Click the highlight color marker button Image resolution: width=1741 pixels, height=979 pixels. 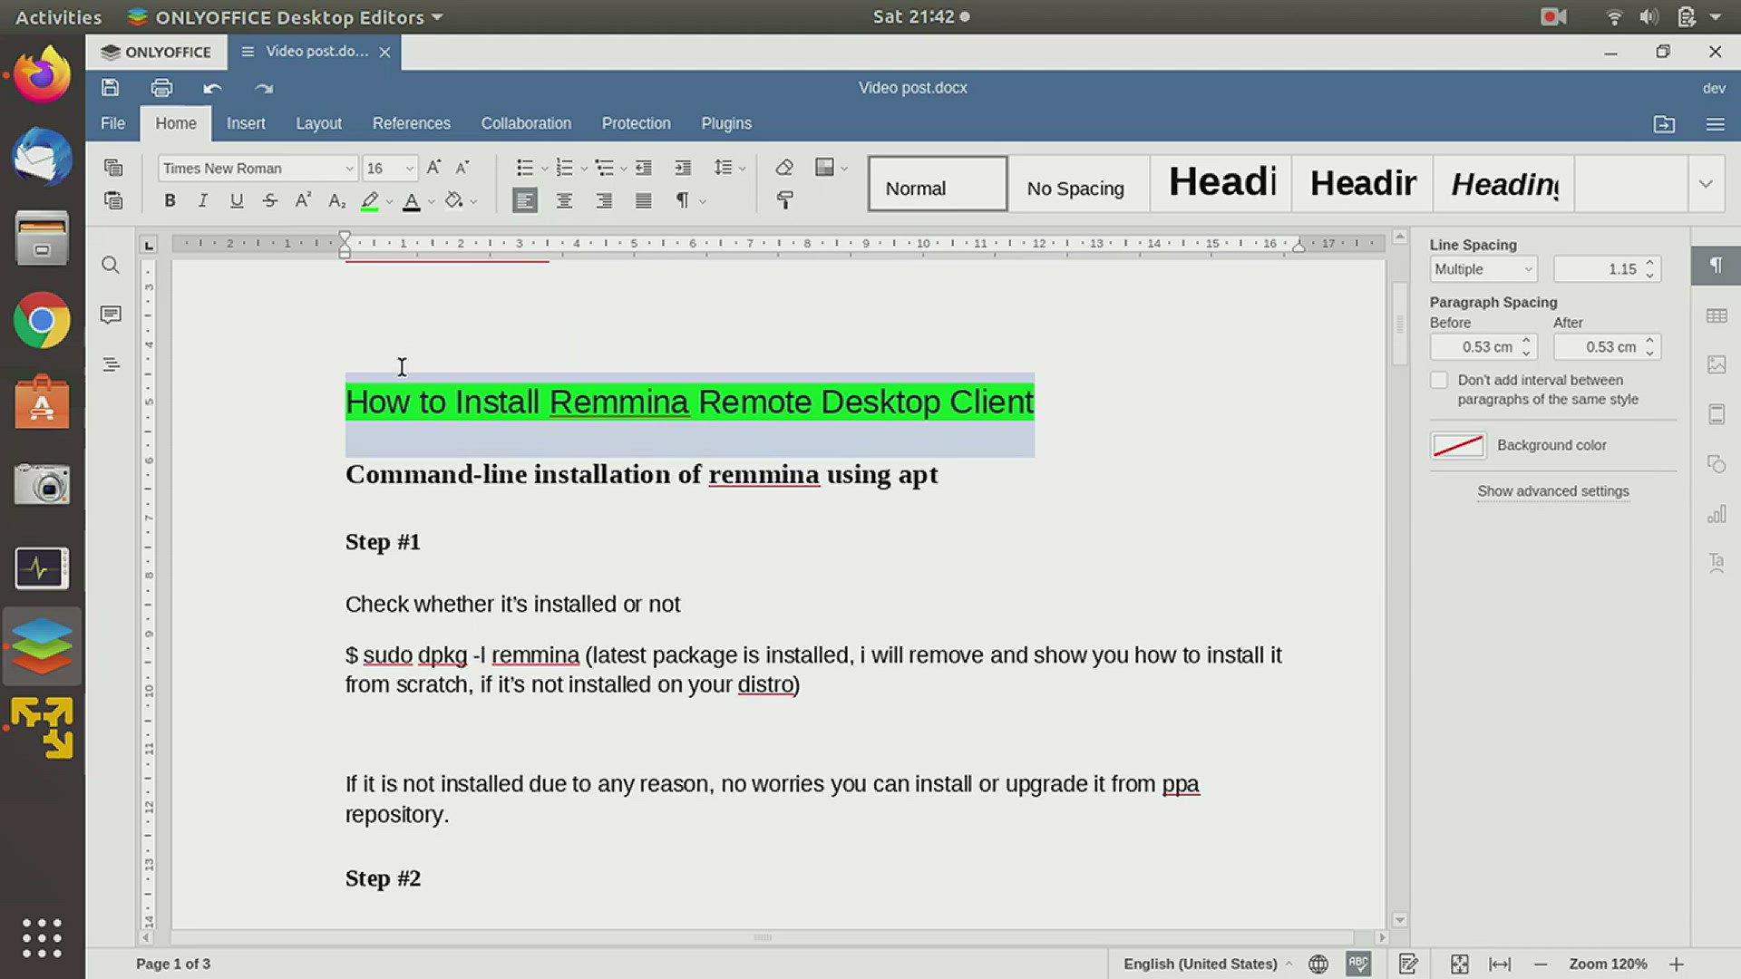(370, 200)
